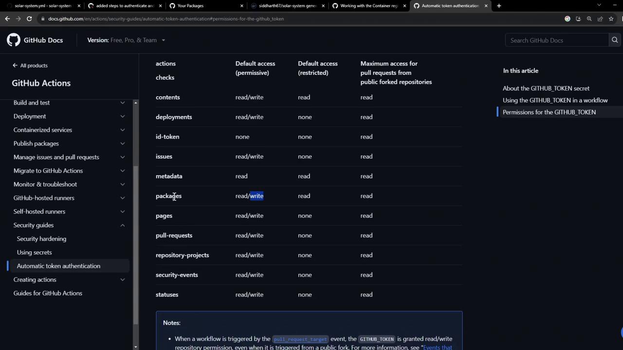Click the 'repository-projects' scope name
The height and width of the screenshot is (350, 623).
point(182,255)
